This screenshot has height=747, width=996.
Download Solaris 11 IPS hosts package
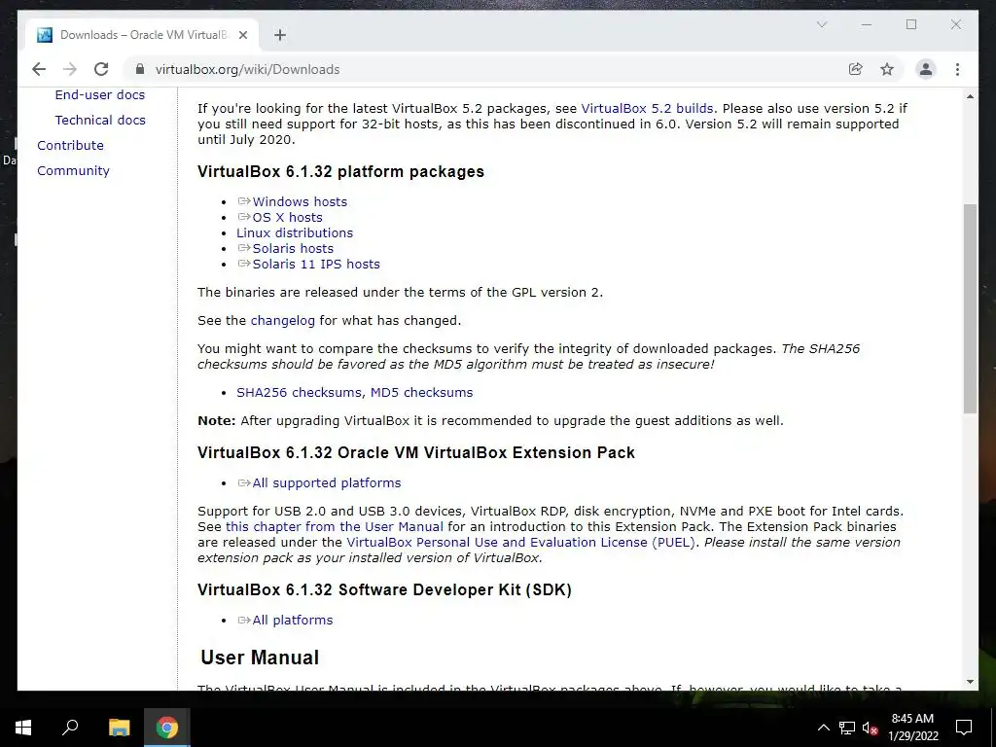(316, 265)
